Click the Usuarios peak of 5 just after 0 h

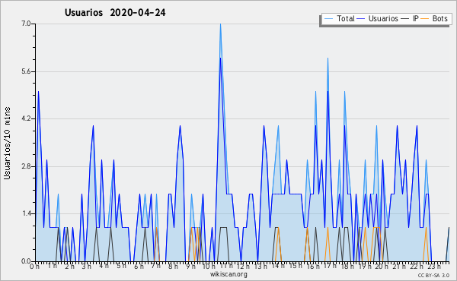pyautogui.click(x=38, y=92)
